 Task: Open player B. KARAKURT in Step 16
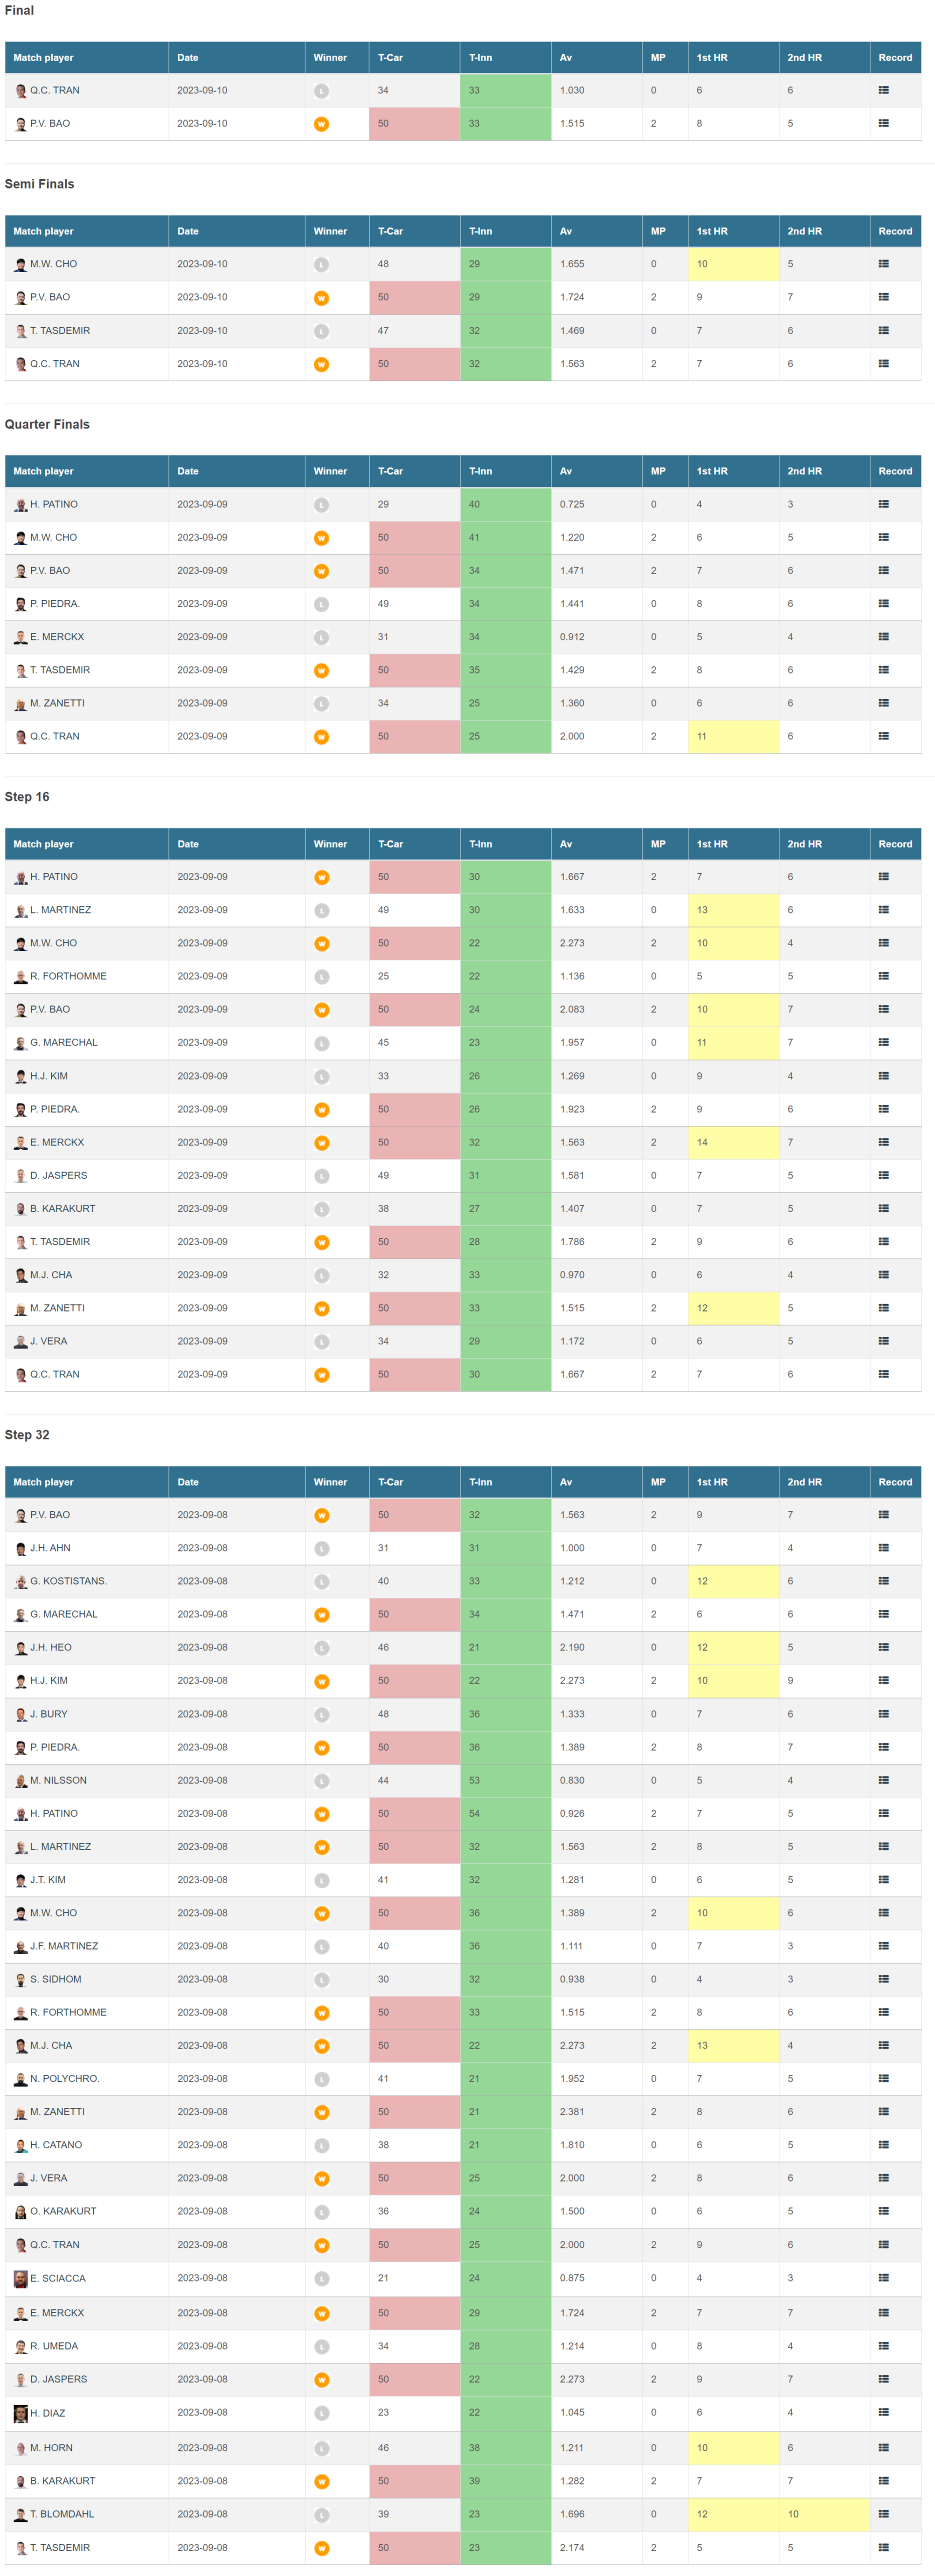(x=63, y=1209)
